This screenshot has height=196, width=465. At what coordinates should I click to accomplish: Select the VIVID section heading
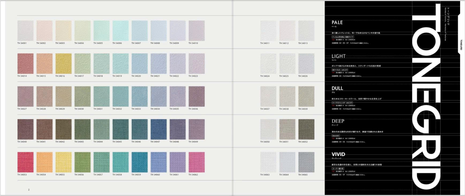338,154
